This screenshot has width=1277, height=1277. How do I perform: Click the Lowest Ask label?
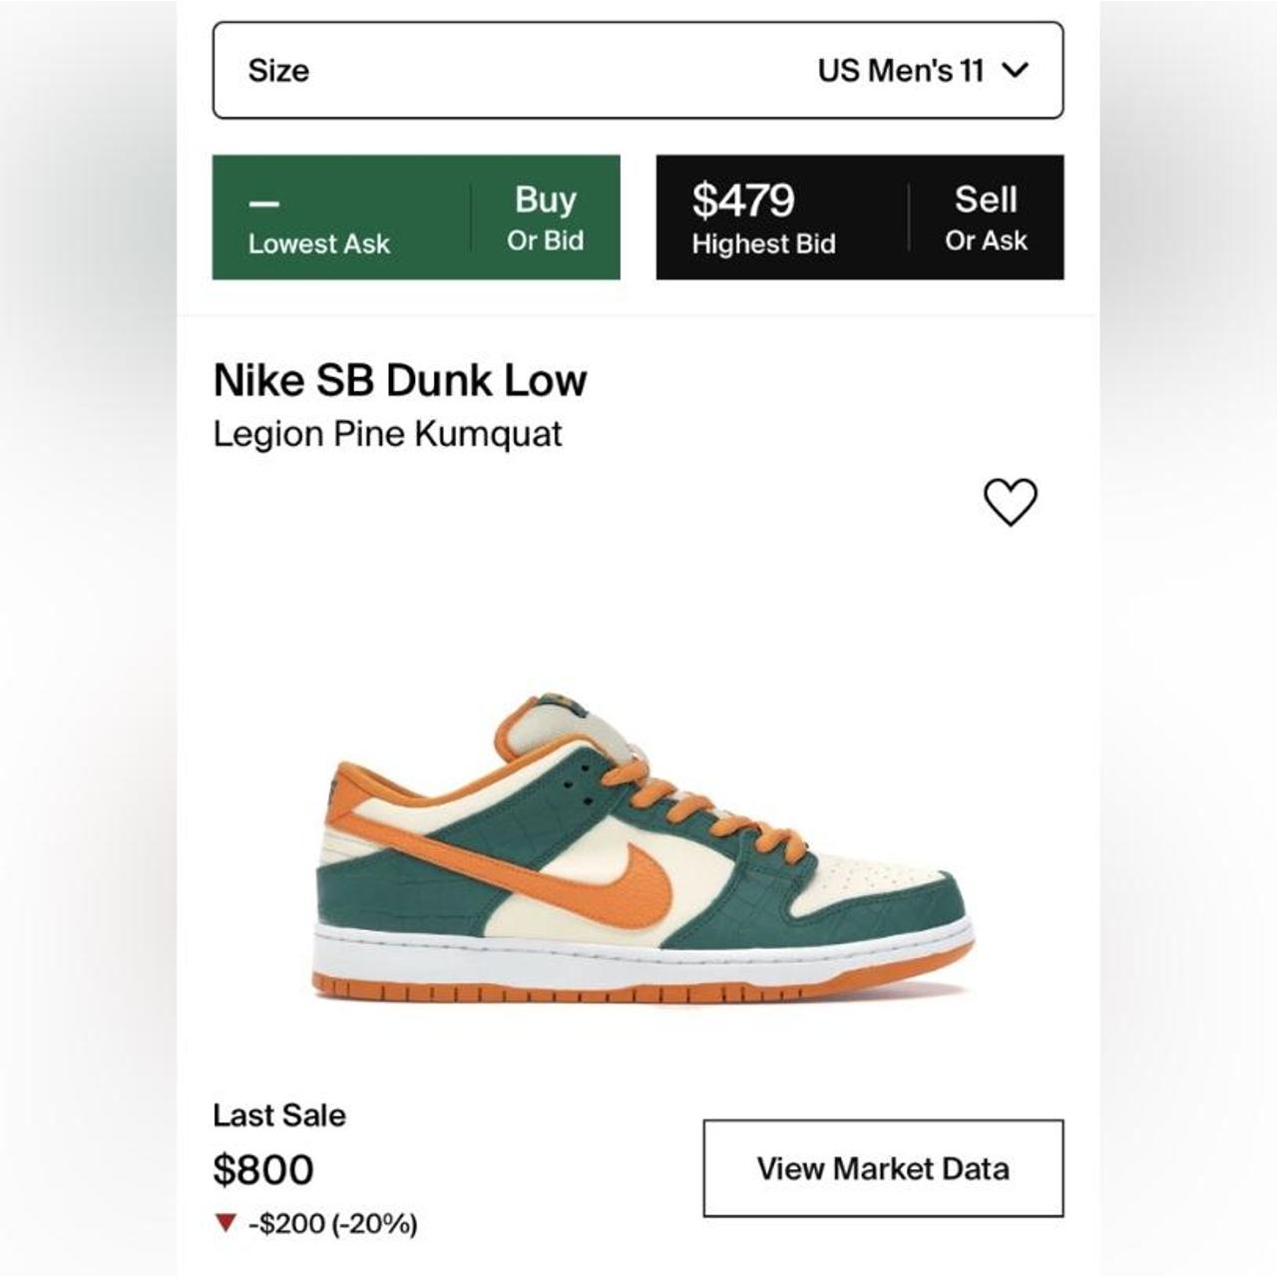click(x=319, y=242)
